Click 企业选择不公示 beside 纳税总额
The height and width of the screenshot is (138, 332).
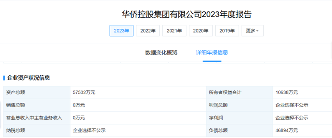click(89, 130)
